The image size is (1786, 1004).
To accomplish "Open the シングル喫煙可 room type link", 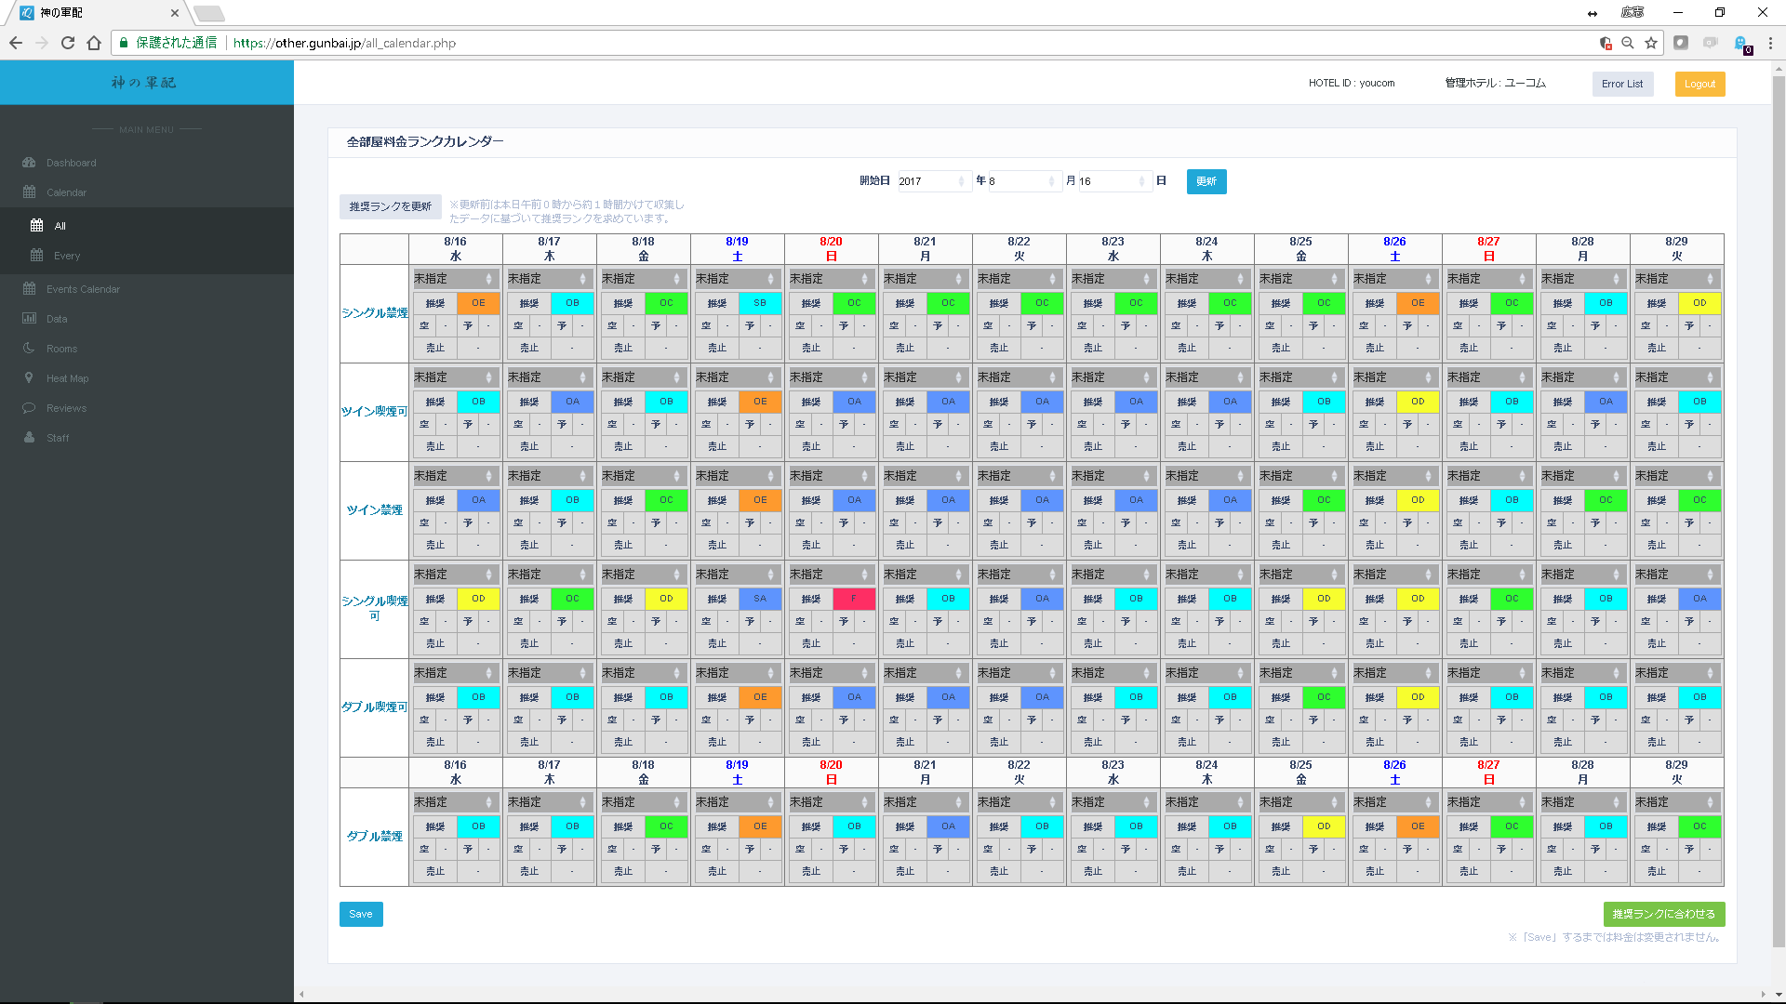I will [375, 608].
